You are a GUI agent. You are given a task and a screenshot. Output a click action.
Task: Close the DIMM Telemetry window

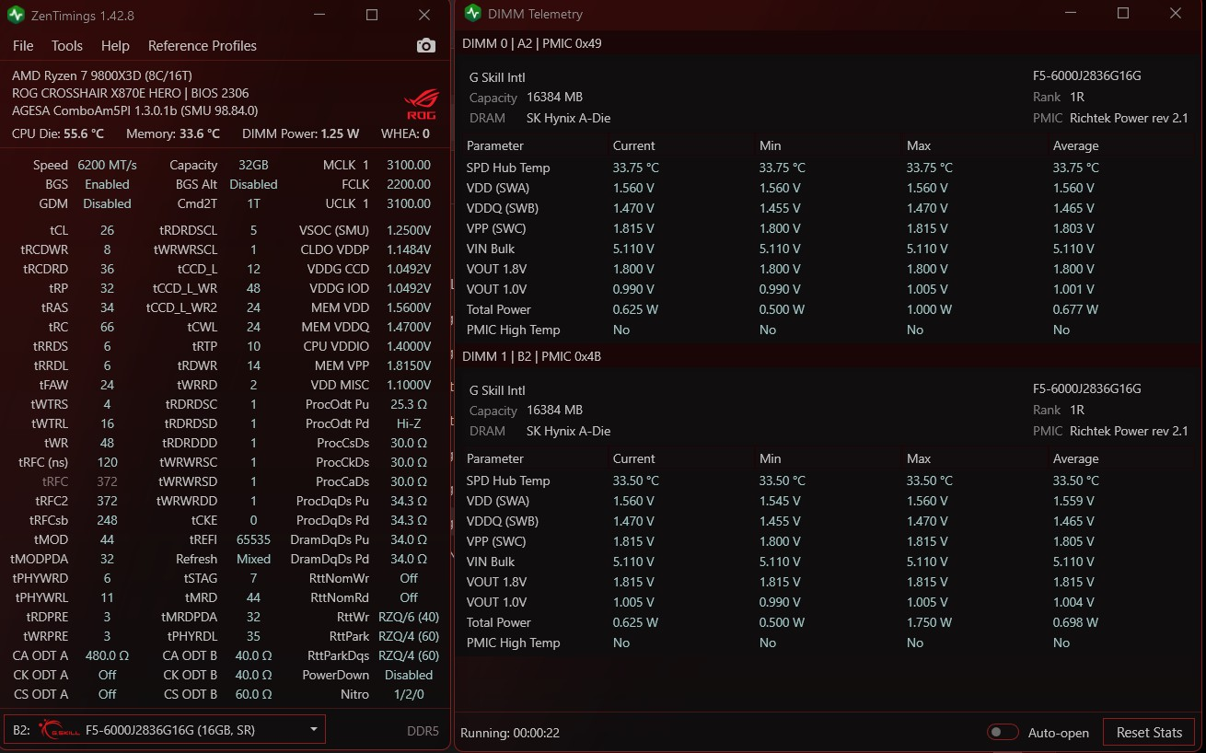click(x=1176, y=13)
